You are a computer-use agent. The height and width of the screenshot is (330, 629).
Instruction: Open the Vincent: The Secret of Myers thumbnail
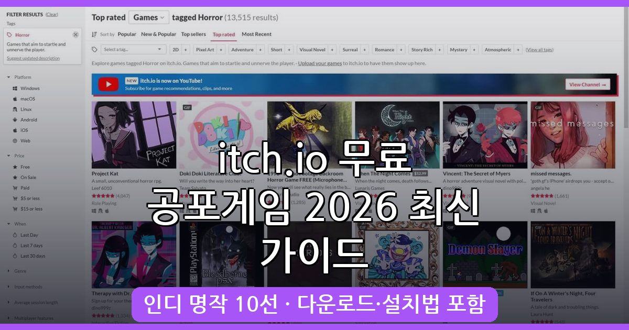pyautogui.click(x=485, y=135)
